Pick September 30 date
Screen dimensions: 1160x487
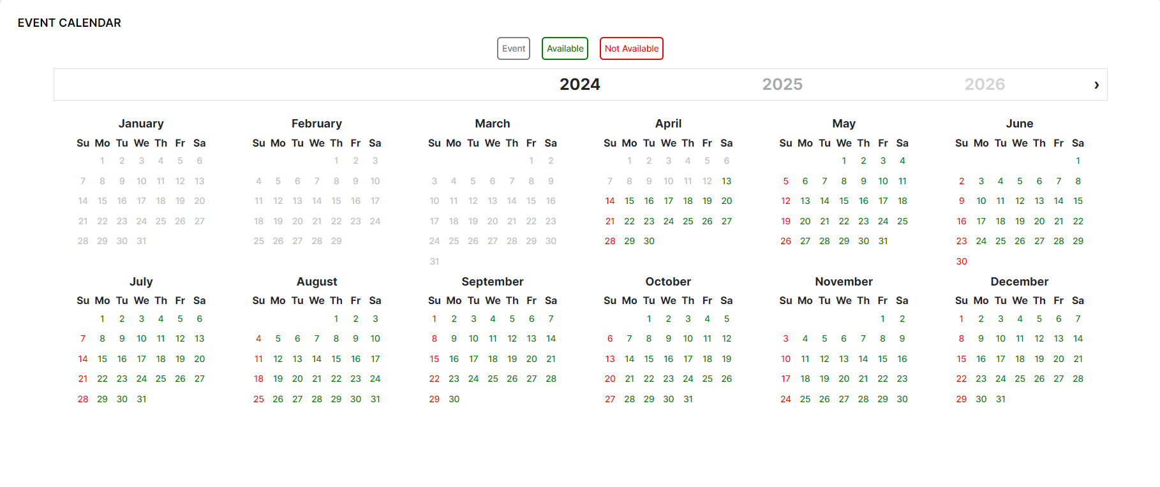[454, 399]
